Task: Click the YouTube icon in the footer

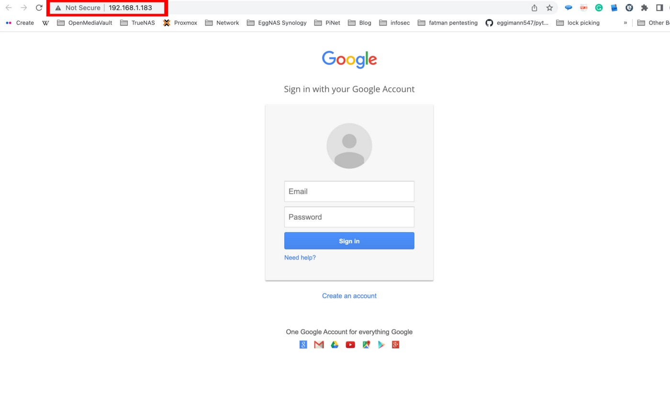Action: (350, 345)
